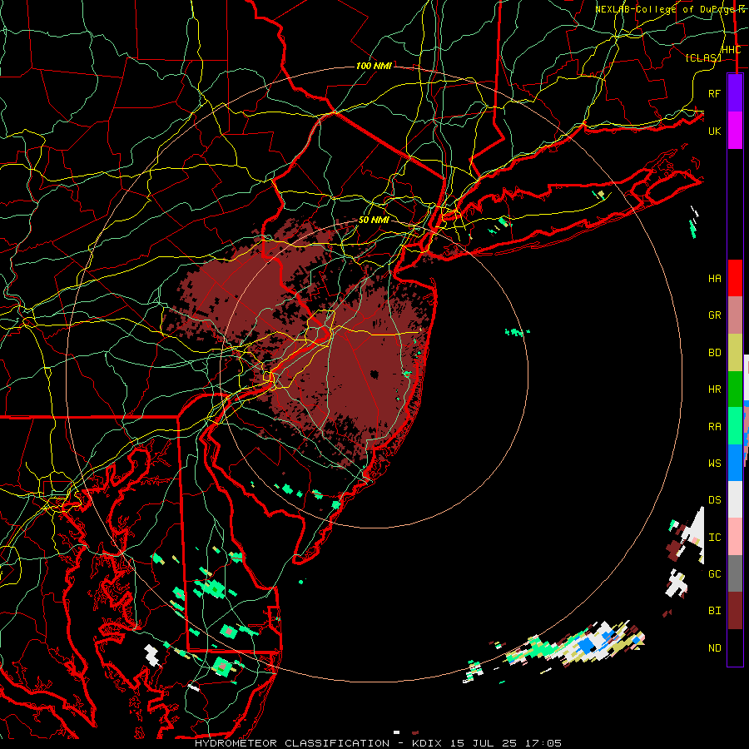Image resolution: width=749 pixels, height=749 pixels.
Task: Choose the WS blue legend swatch
Action: (735, 463)
